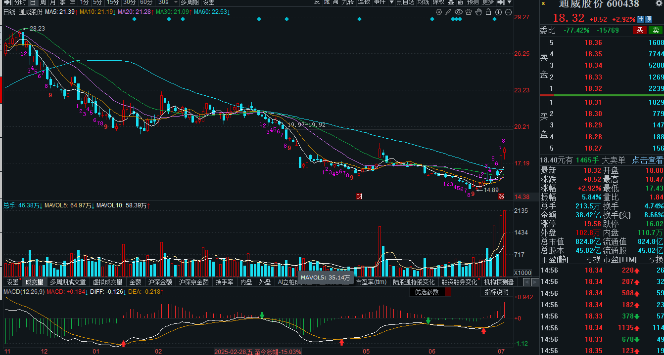Click the red 买 buy button
This screenshot has width=664, height=355.
(640, 30)
